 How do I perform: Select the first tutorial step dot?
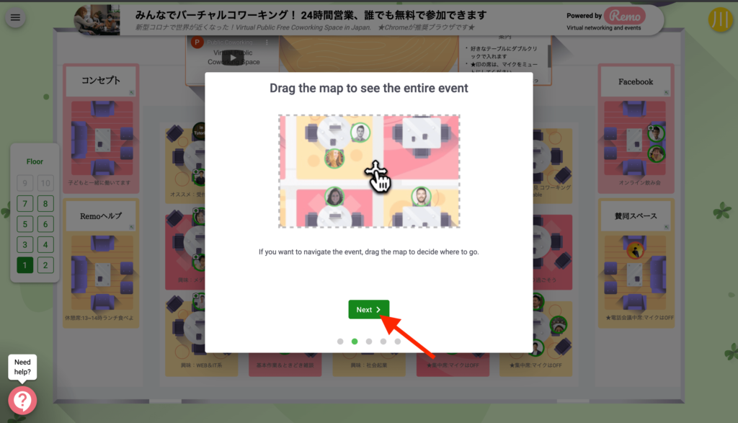tap(340, 342)
